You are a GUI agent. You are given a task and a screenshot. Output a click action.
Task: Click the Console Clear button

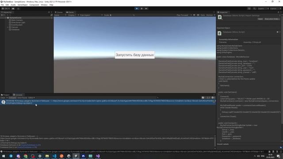point(3,98)
